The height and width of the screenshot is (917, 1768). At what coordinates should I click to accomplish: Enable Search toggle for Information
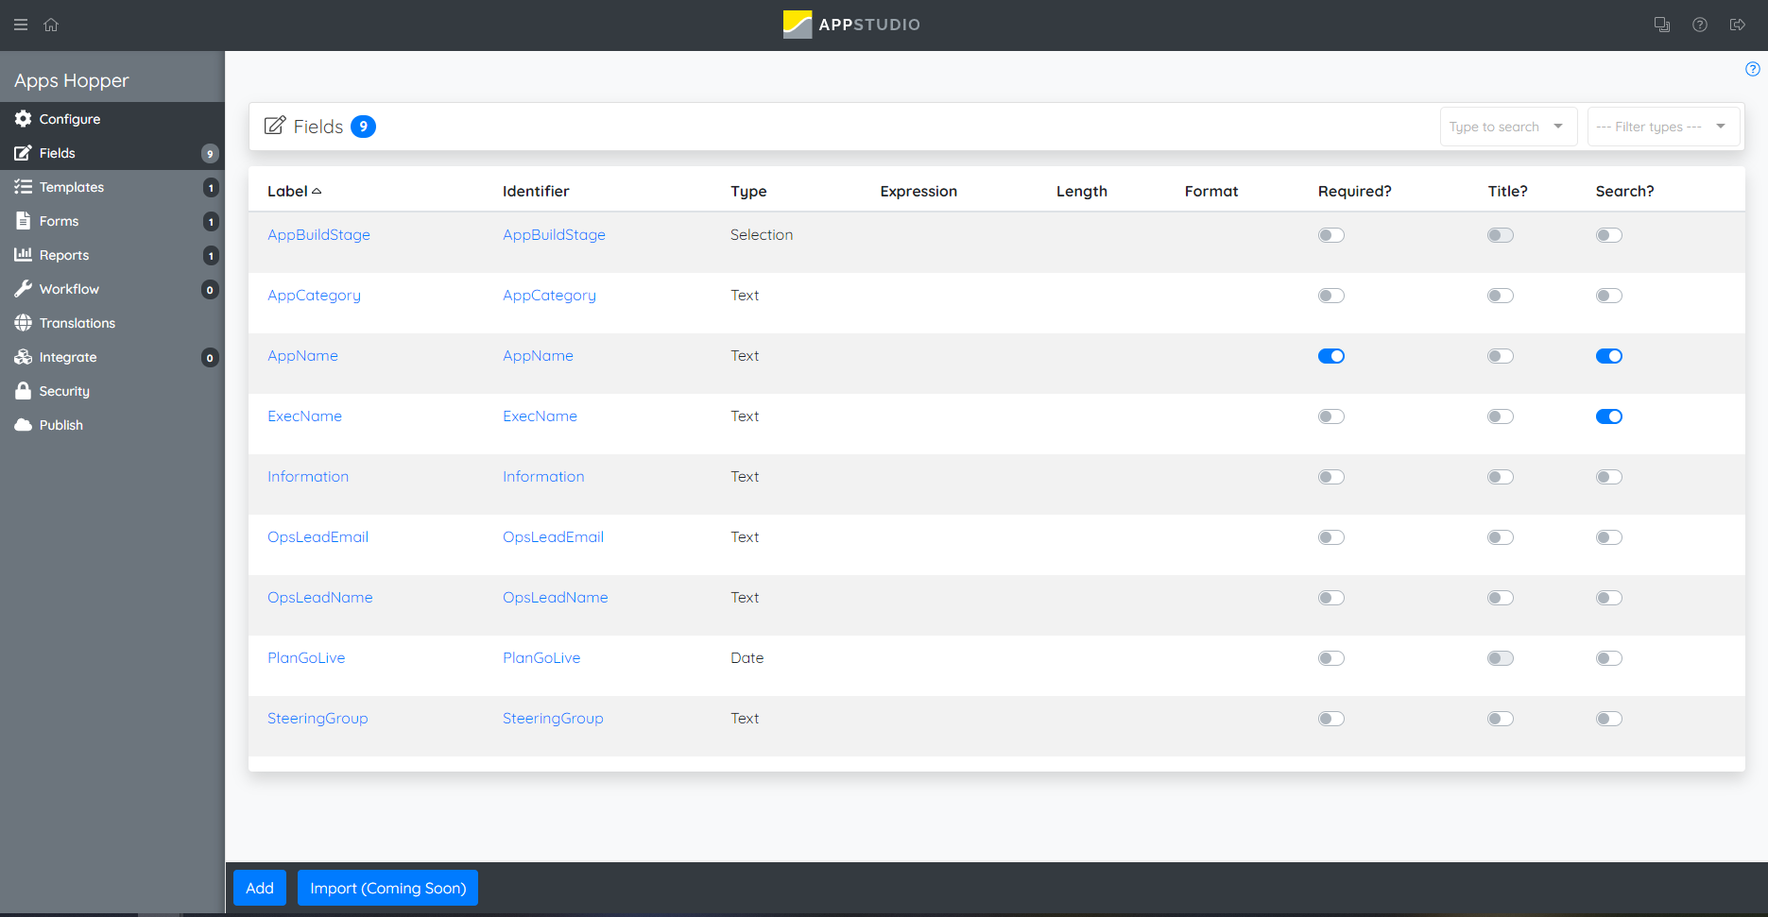(1609, 477)
